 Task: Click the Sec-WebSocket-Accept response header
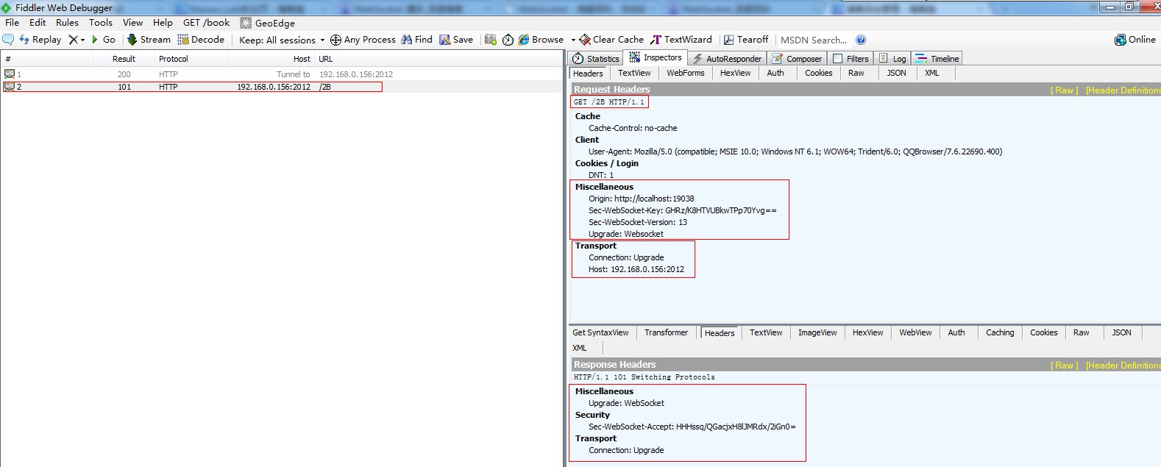coord(692,427)
